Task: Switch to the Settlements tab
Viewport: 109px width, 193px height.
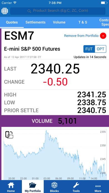Action: pos(35,22)
